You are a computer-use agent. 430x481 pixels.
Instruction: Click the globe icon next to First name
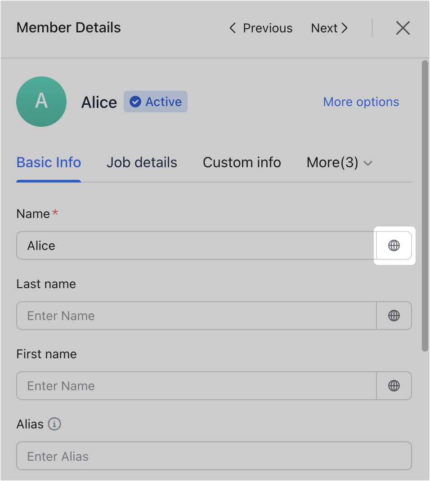pyautogui.click(x=394, y=386)
